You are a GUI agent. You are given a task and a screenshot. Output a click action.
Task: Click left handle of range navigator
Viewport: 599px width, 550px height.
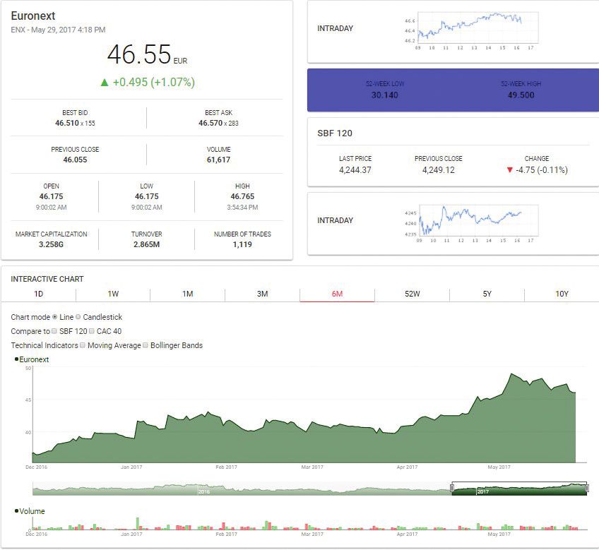(x=452, y=489)
